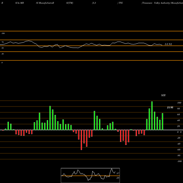The image size is (183, 183).
Task: Click the 30 label on RSI scale
Action: tap(3, 54)
